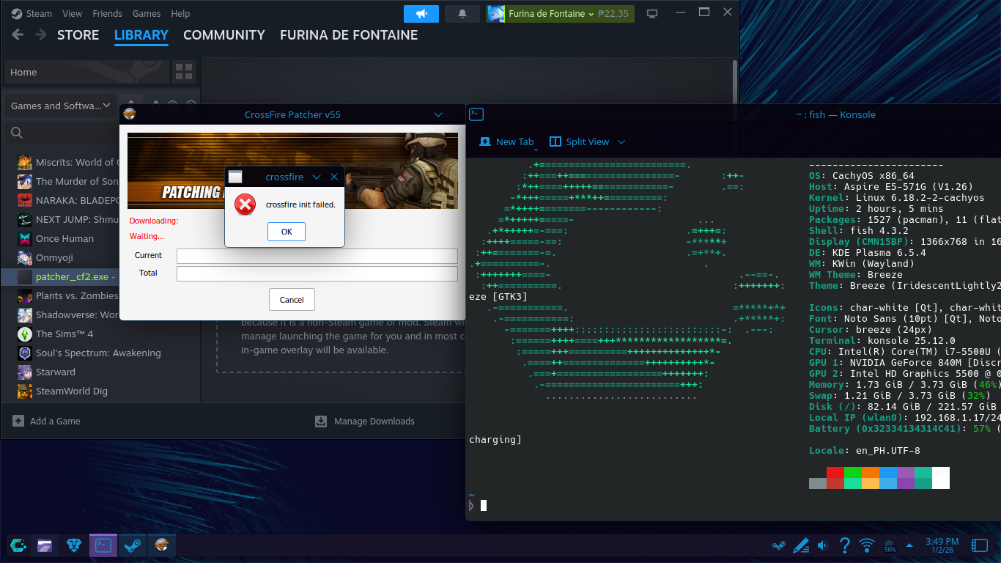Show hidden system tray icons arrow
Image resolution: width=1001 pixels, height=563 pixels.
click(909, 545)
